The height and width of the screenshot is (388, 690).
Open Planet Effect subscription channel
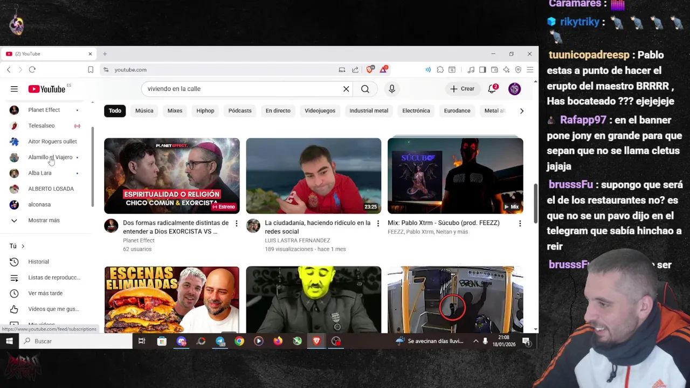[x=44, y=110]
